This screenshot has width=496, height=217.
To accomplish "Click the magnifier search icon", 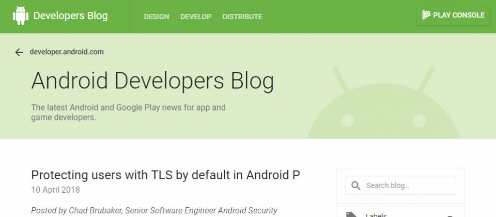I will (x=356, y=185).
